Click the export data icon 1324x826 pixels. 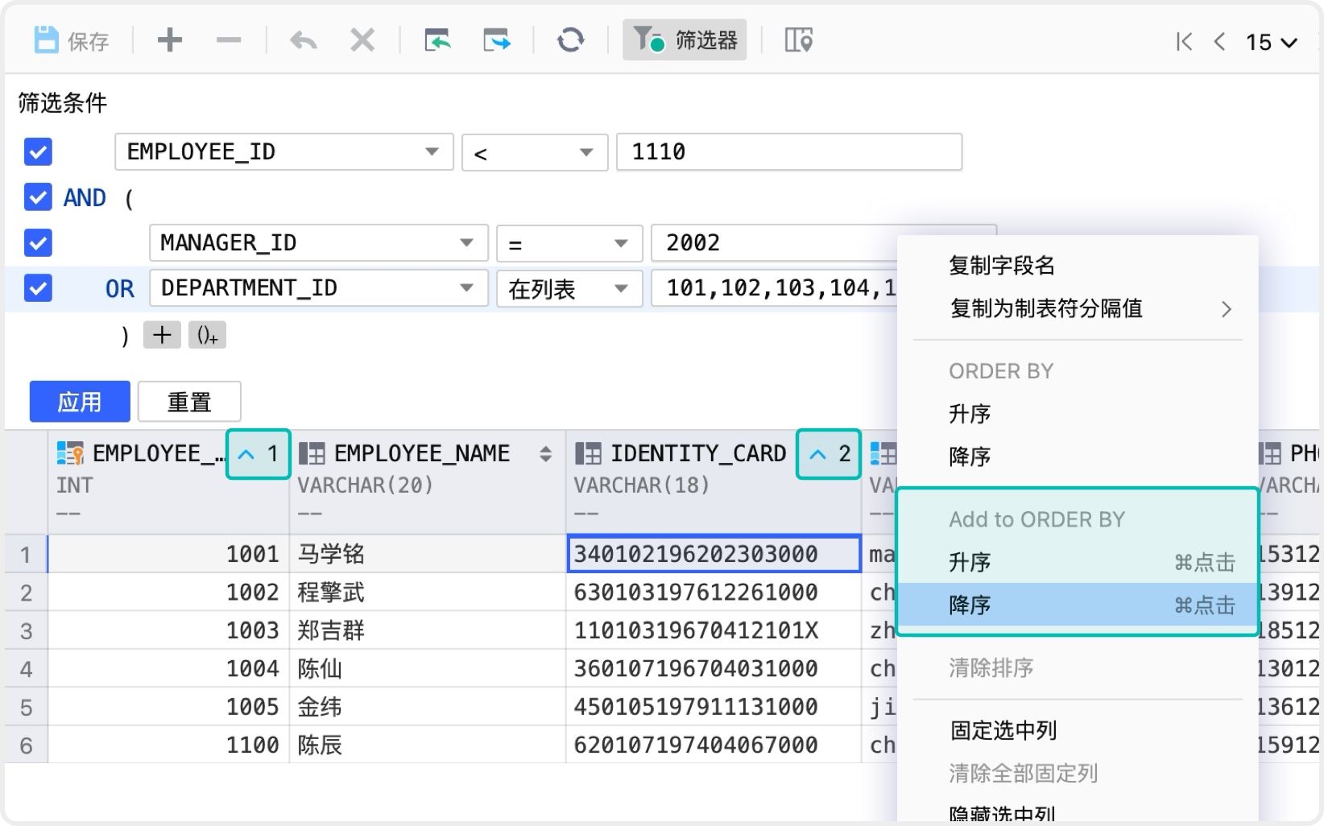pos(497,40)
